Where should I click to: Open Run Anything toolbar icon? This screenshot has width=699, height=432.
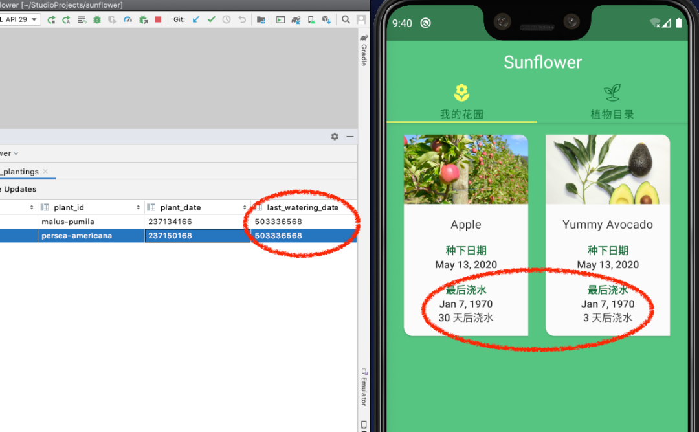tap(280, 19)
